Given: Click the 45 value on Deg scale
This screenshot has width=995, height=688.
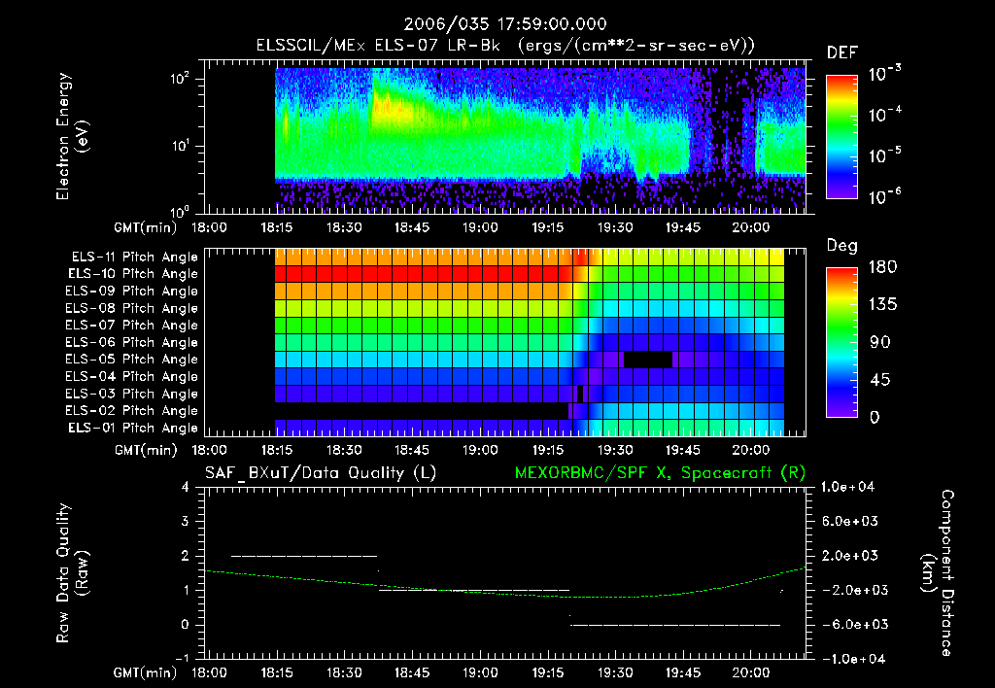Looking at the screenshot, I should pos(880,380).
